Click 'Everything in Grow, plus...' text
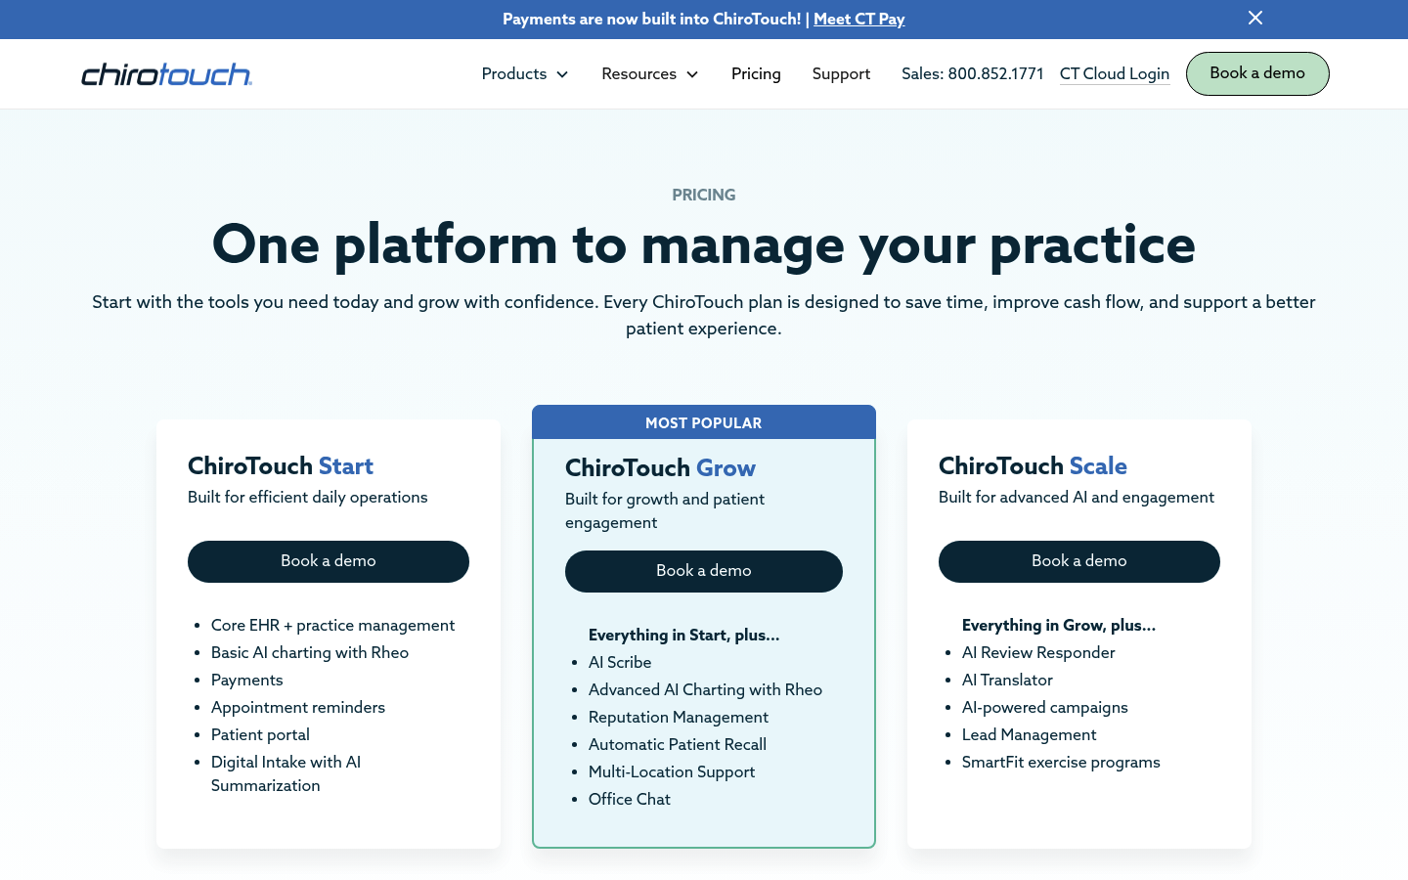 (x=1059, y=625)
